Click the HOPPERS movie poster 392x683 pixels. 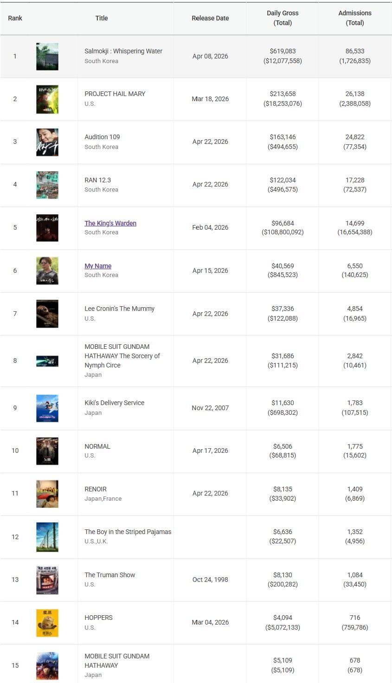[x=47, y=623]
